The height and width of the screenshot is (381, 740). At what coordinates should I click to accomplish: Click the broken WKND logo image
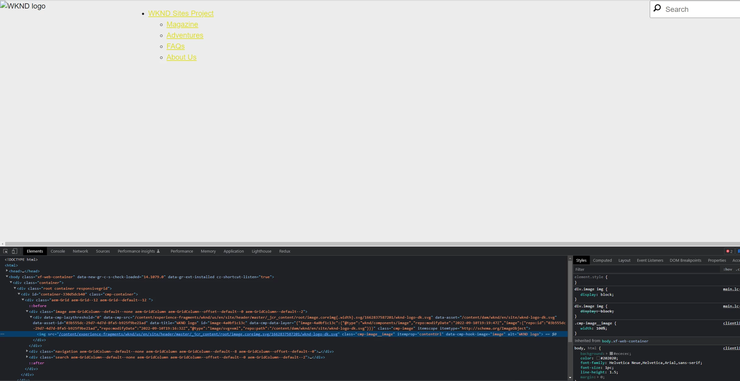click(23, 6)
